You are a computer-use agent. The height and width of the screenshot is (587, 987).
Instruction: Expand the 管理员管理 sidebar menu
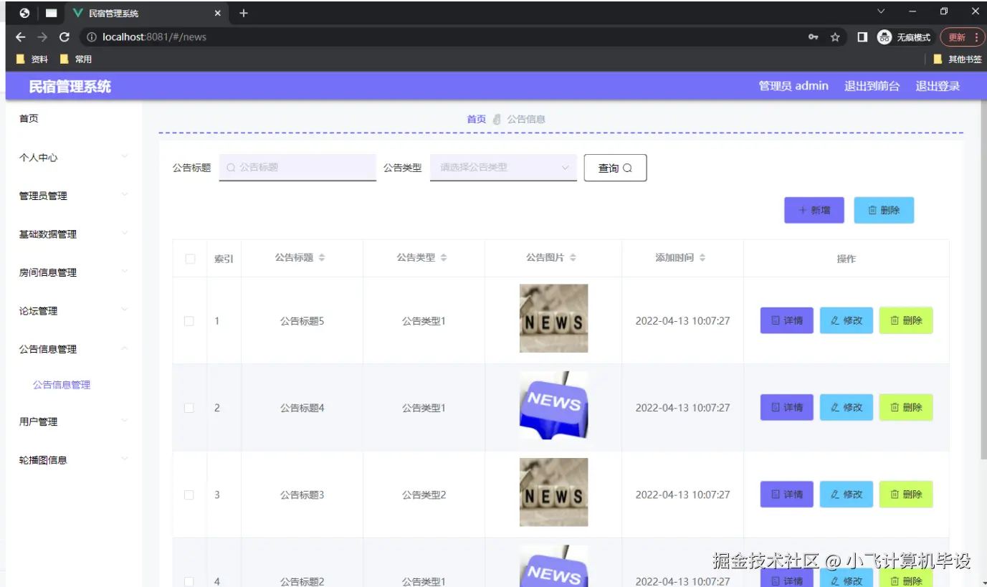click(74, 196)
